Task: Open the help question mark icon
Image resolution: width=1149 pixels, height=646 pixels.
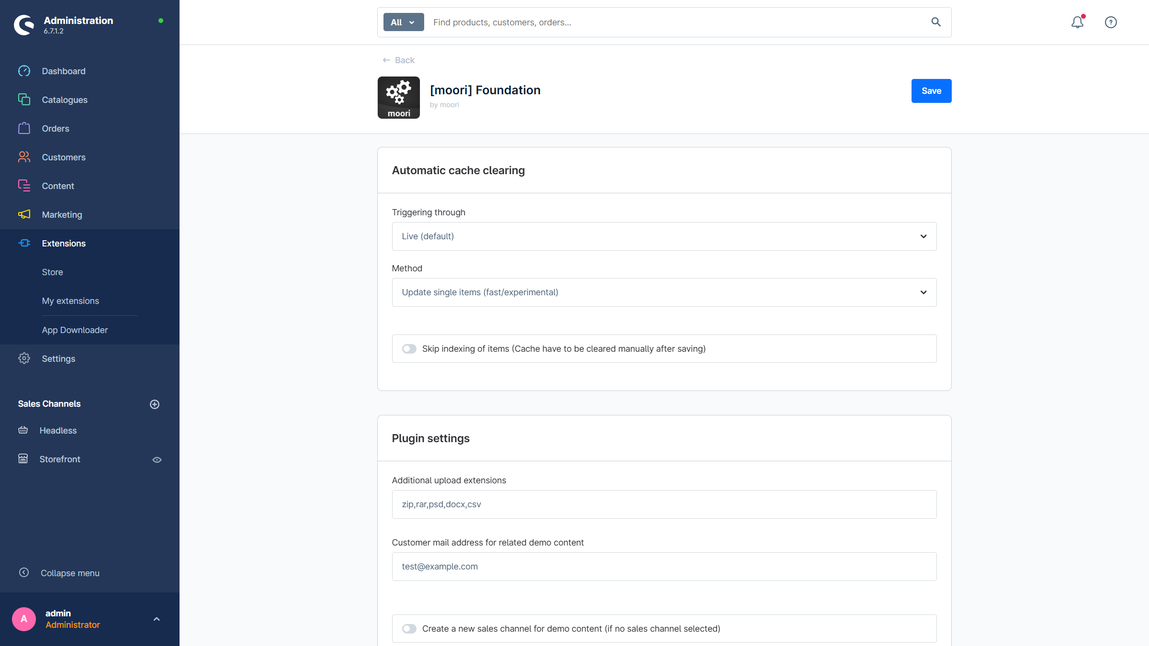Action: click(x=1111, y=22)
